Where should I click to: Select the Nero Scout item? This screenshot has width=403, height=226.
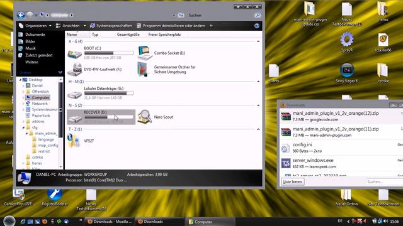[x=156, y=117]
